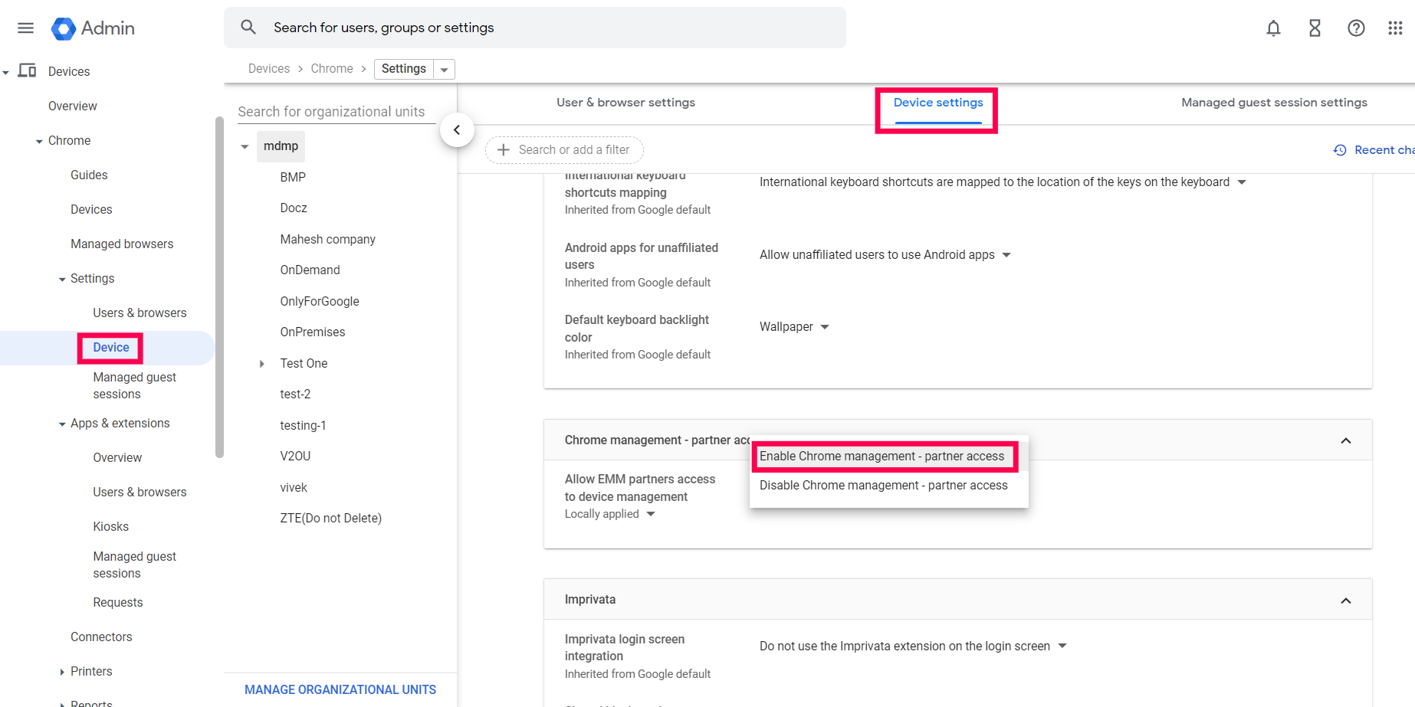Click the Search or add a filter button

coord(564,150)
